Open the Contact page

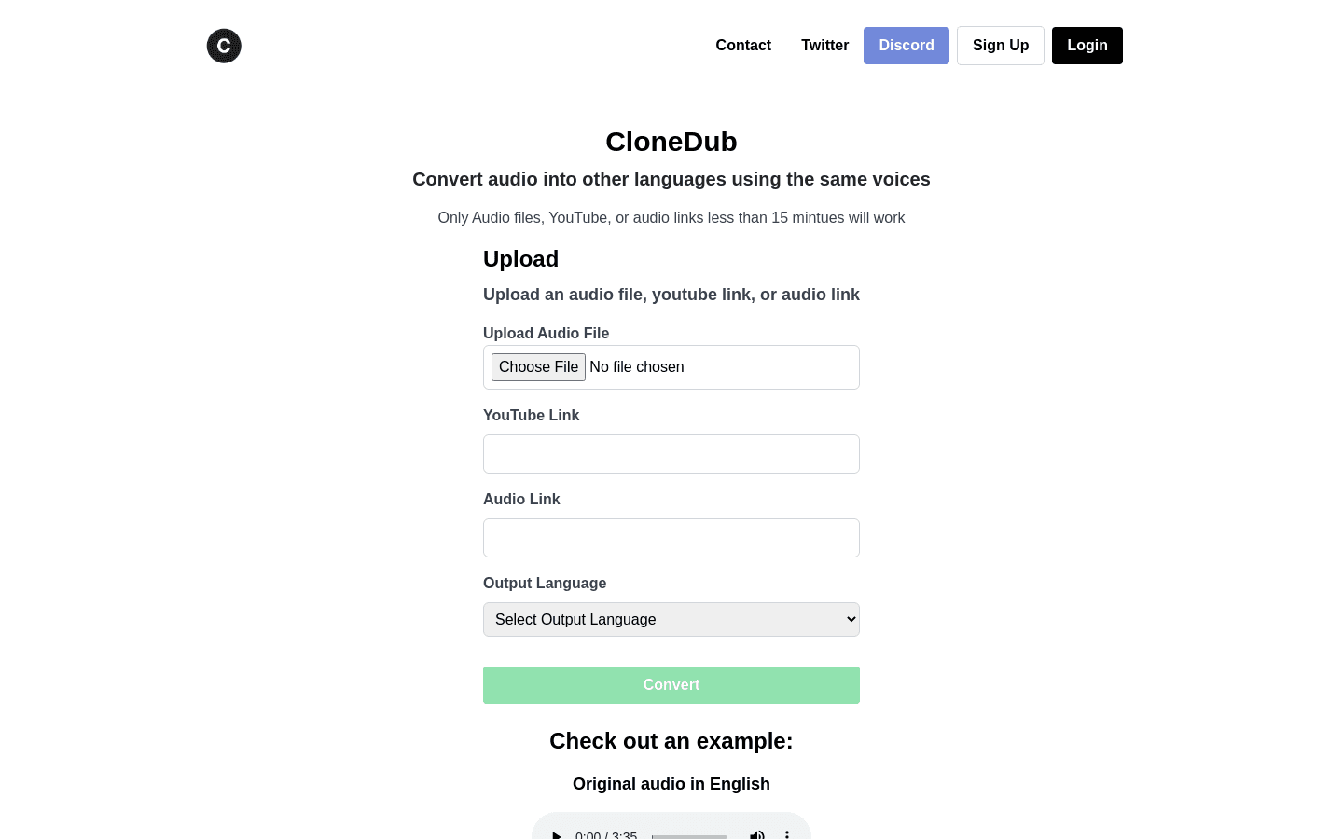point(743,45)
